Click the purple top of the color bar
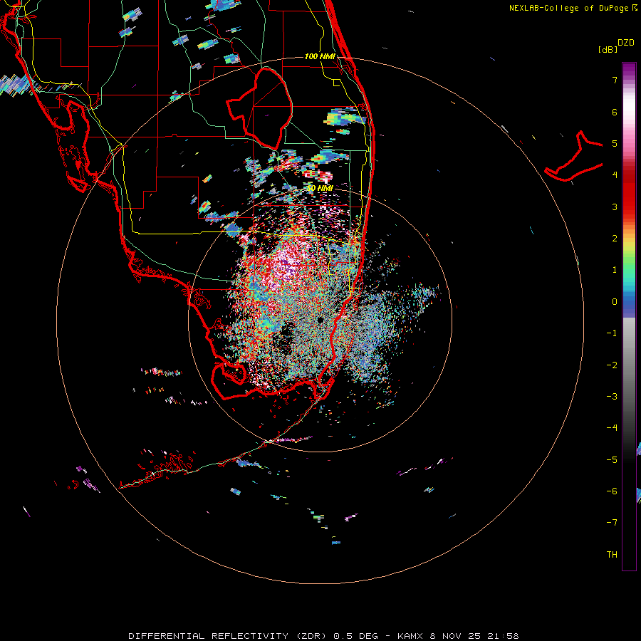The width and height of the screenshot is (641, 641). pyautogui.click(x=629, y=71)
